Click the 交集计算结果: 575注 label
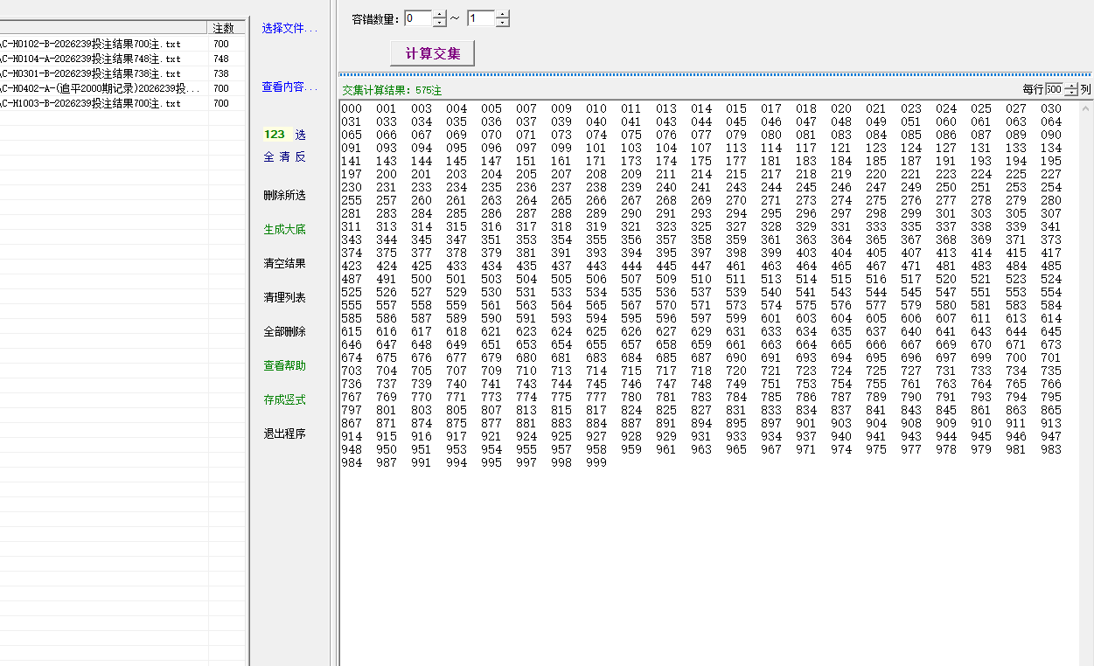The image size is (1094, 666). pyautogui.click(x=392, y=90)
